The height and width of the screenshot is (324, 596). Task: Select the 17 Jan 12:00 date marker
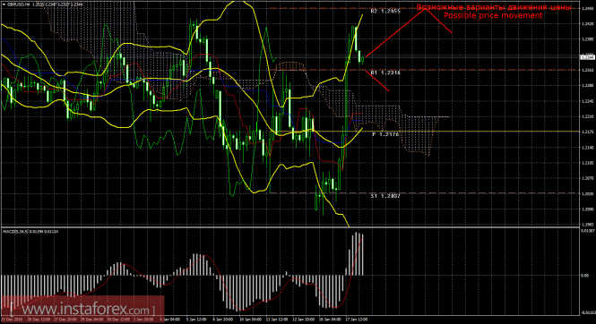[x=358, y=320]
